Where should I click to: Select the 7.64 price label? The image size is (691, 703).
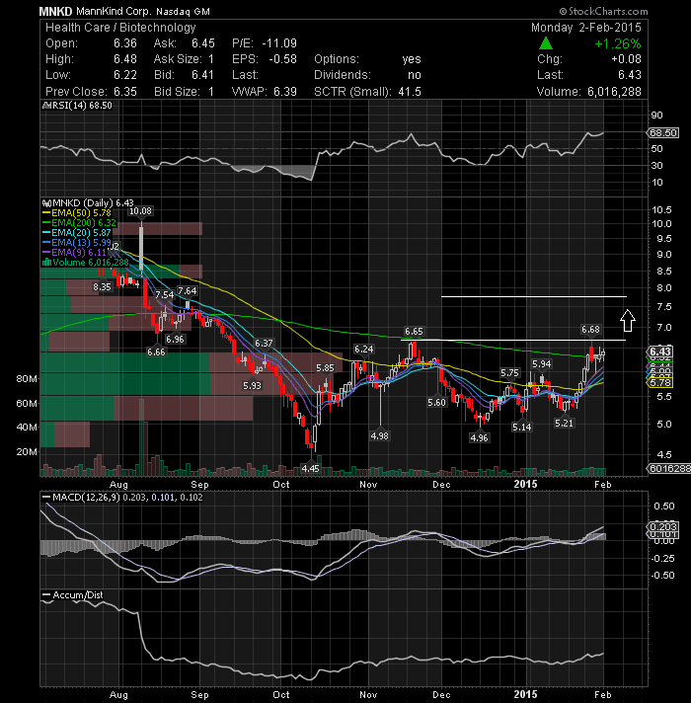click(187, 291)
